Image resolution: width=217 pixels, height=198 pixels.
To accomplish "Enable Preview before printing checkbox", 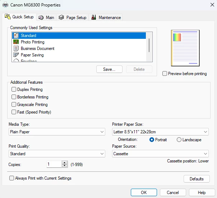I will click(165, 74).
